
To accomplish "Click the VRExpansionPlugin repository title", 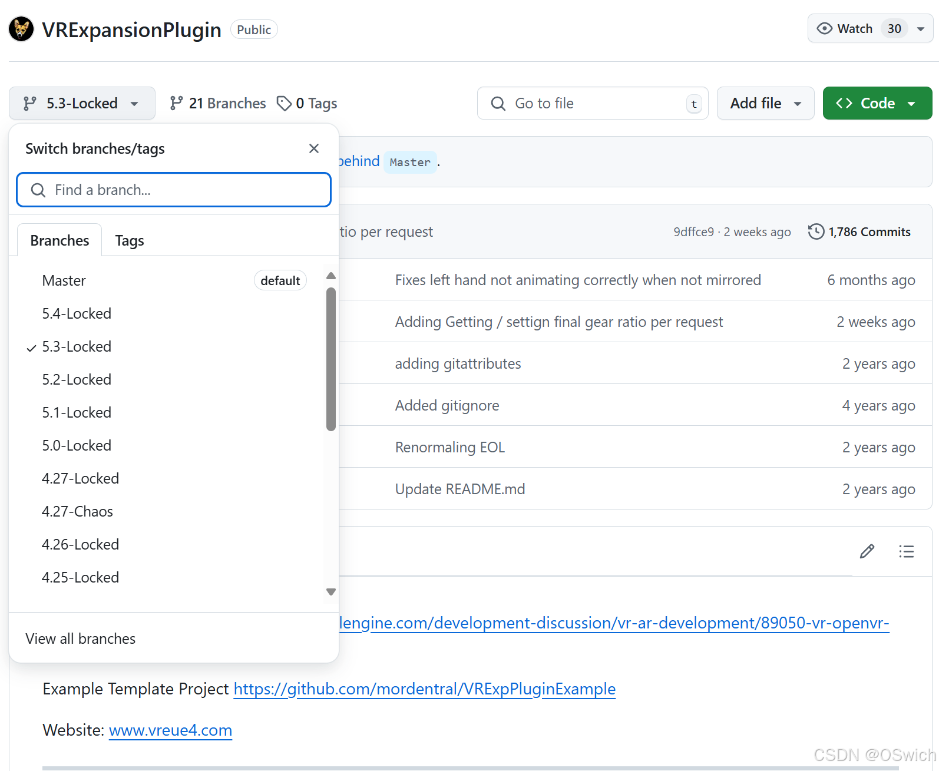I will pyautogui.click(x=131, y=29).
